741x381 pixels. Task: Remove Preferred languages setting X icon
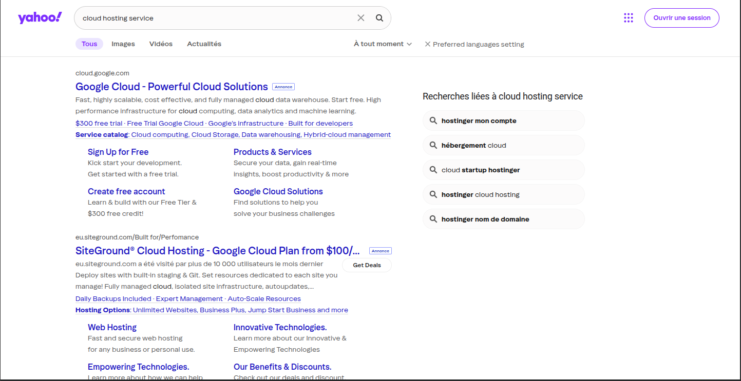(427, 44)
